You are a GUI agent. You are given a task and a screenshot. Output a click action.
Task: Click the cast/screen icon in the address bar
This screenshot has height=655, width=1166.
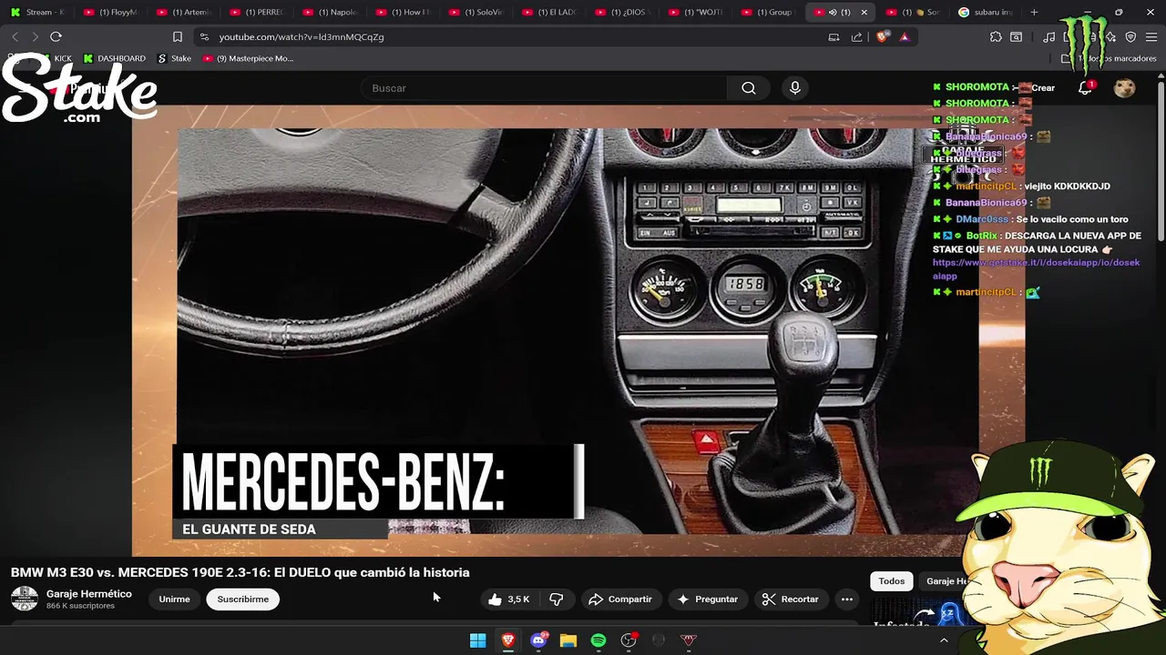(x=834, y=36)
